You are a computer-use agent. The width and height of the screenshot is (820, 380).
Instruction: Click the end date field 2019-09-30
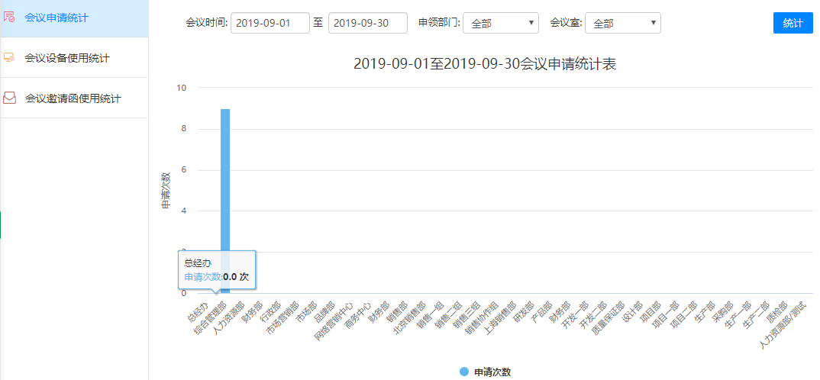coord(367,23)
